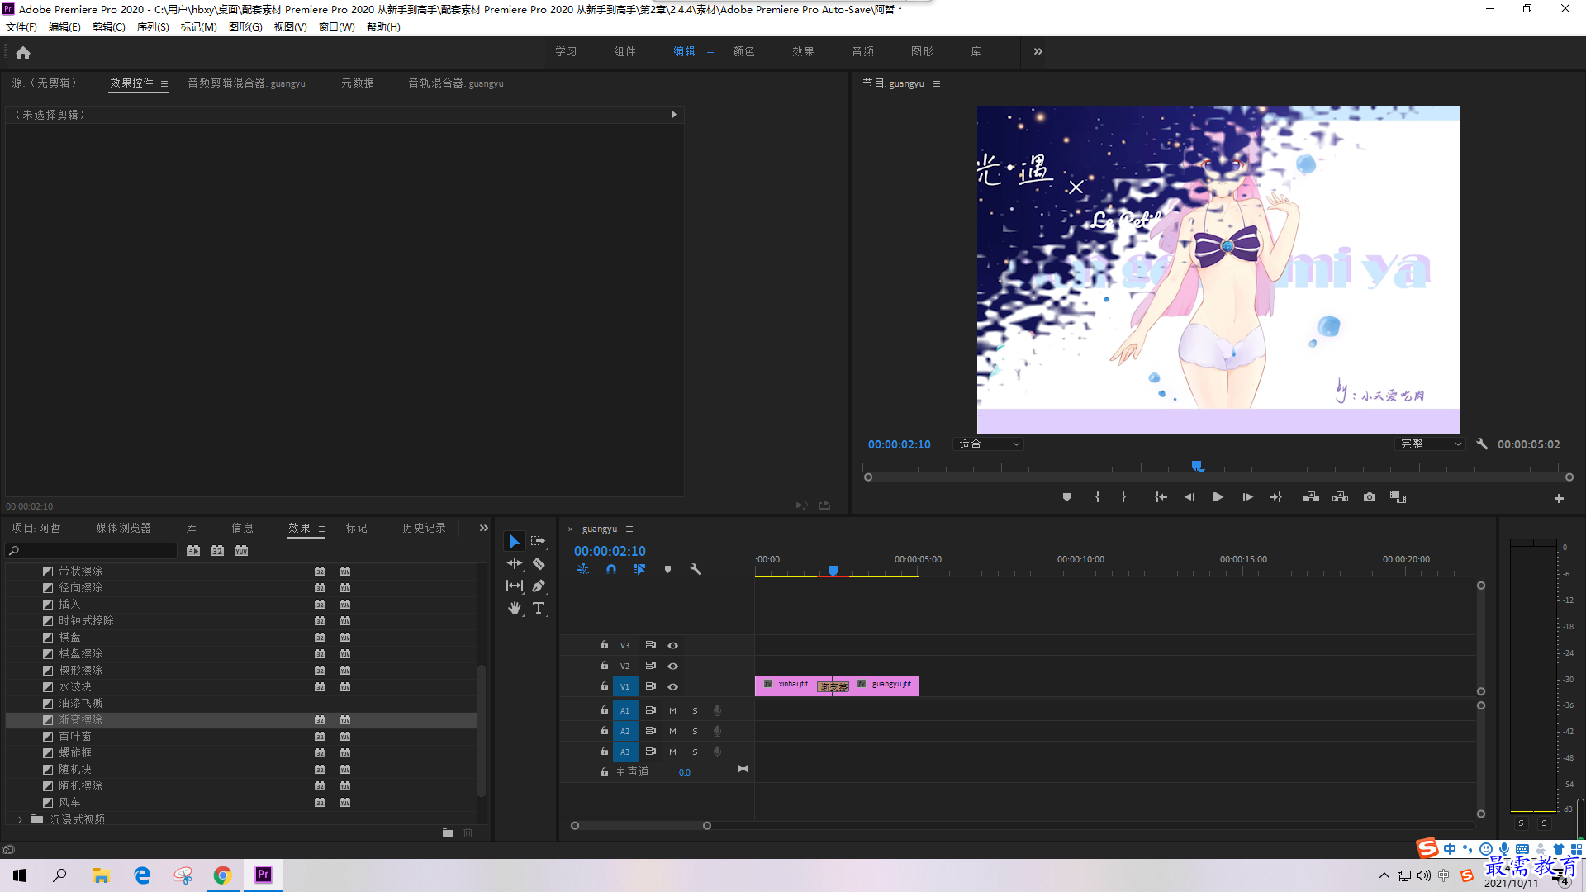1586x892 pixels.
Task: Select the Selection tool arrow
Action: [514, 542]
